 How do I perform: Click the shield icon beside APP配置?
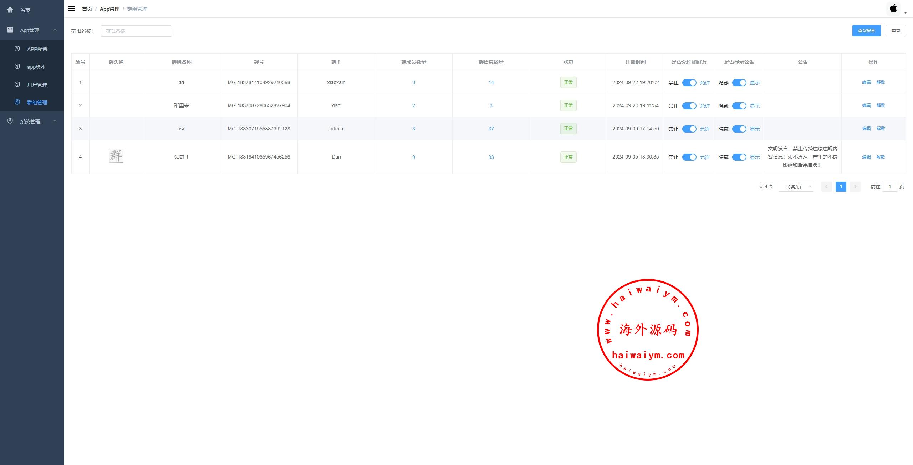[17, 49]
